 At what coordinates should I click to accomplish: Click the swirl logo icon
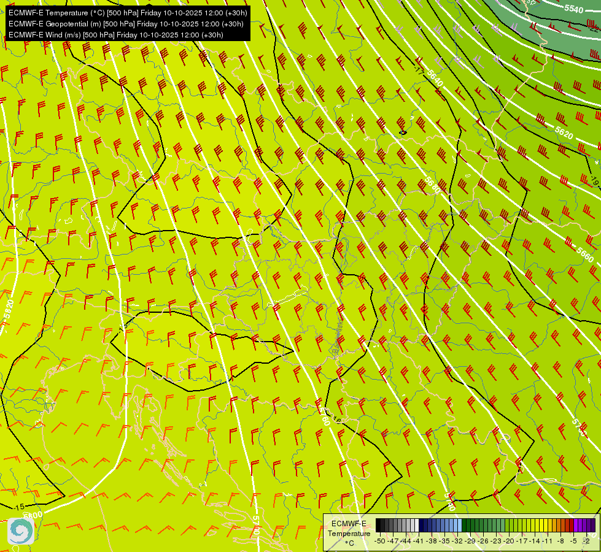(21, 531)
